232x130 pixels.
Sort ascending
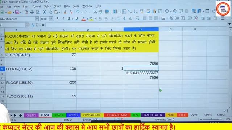pyautogui.click(x=130, y=12)
